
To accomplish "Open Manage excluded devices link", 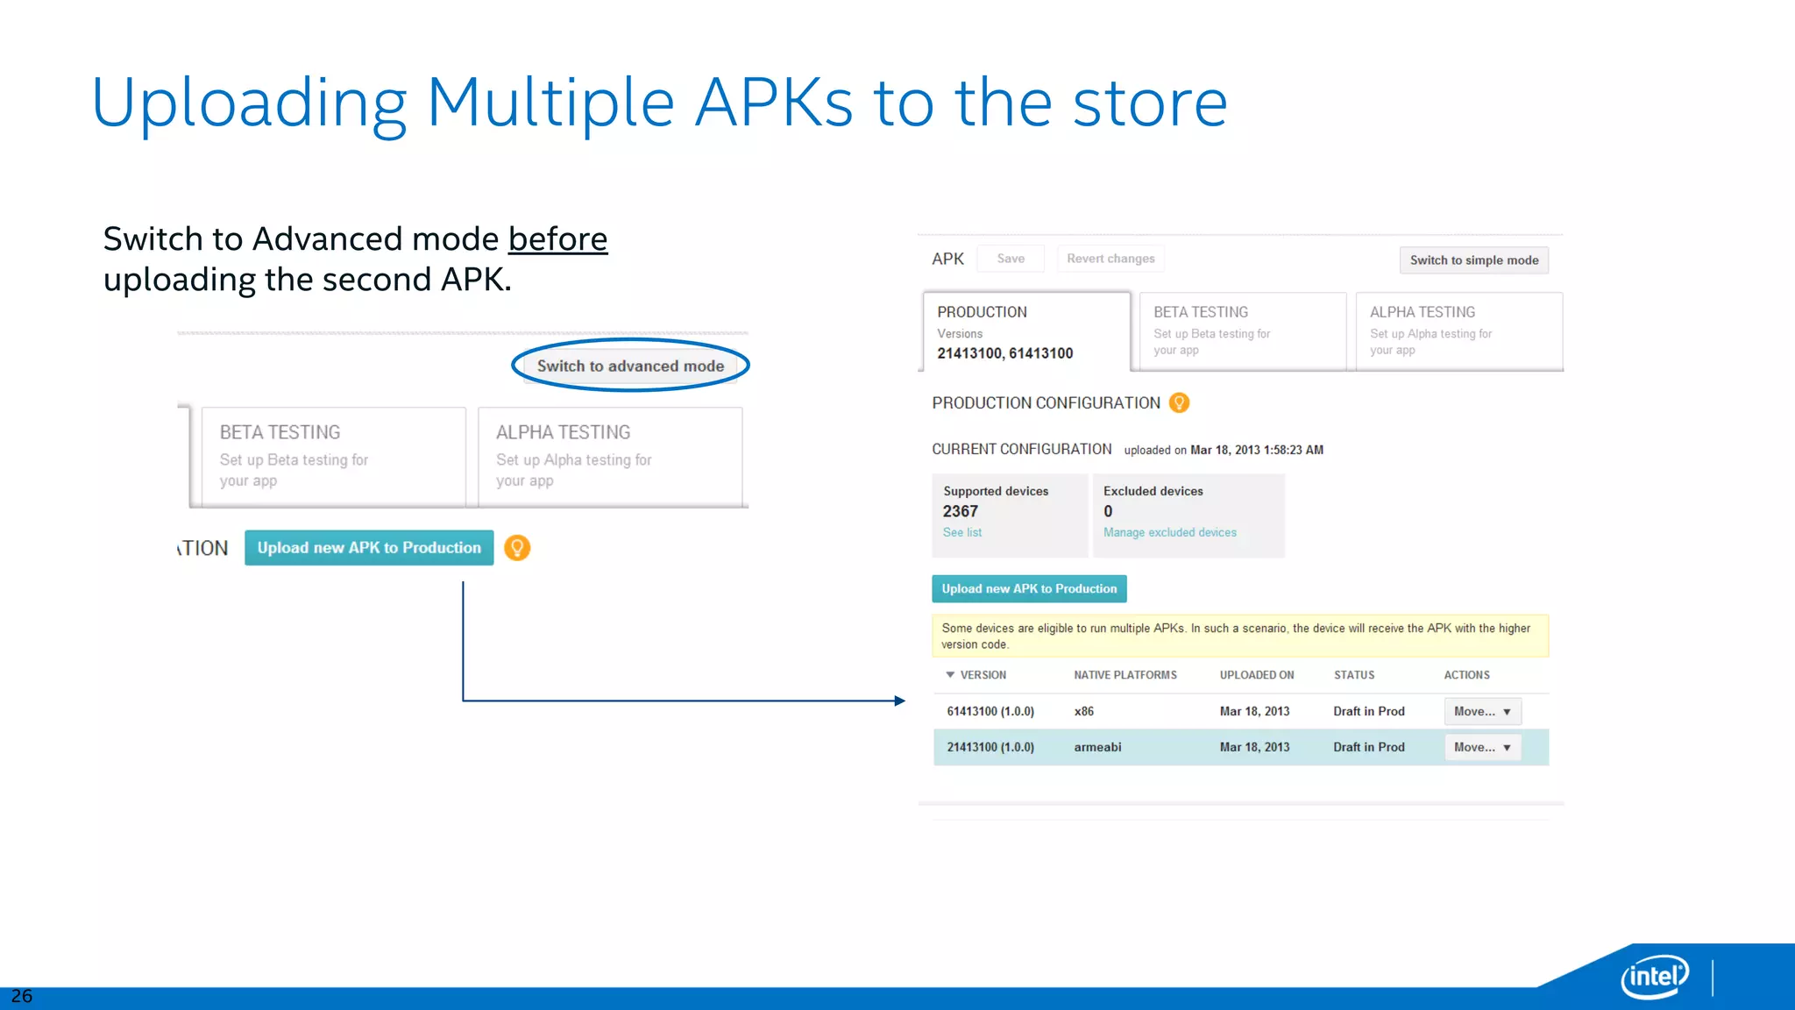I will [1169, 533].
